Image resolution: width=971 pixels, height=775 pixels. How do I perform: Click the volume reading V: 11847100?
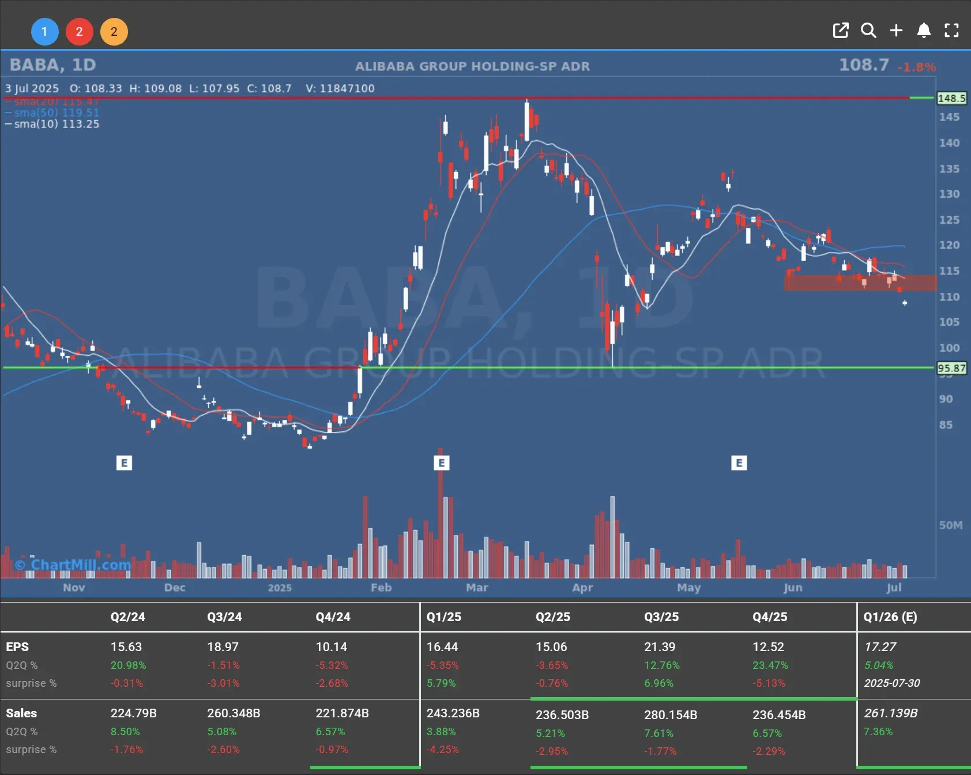click(340, 88)
